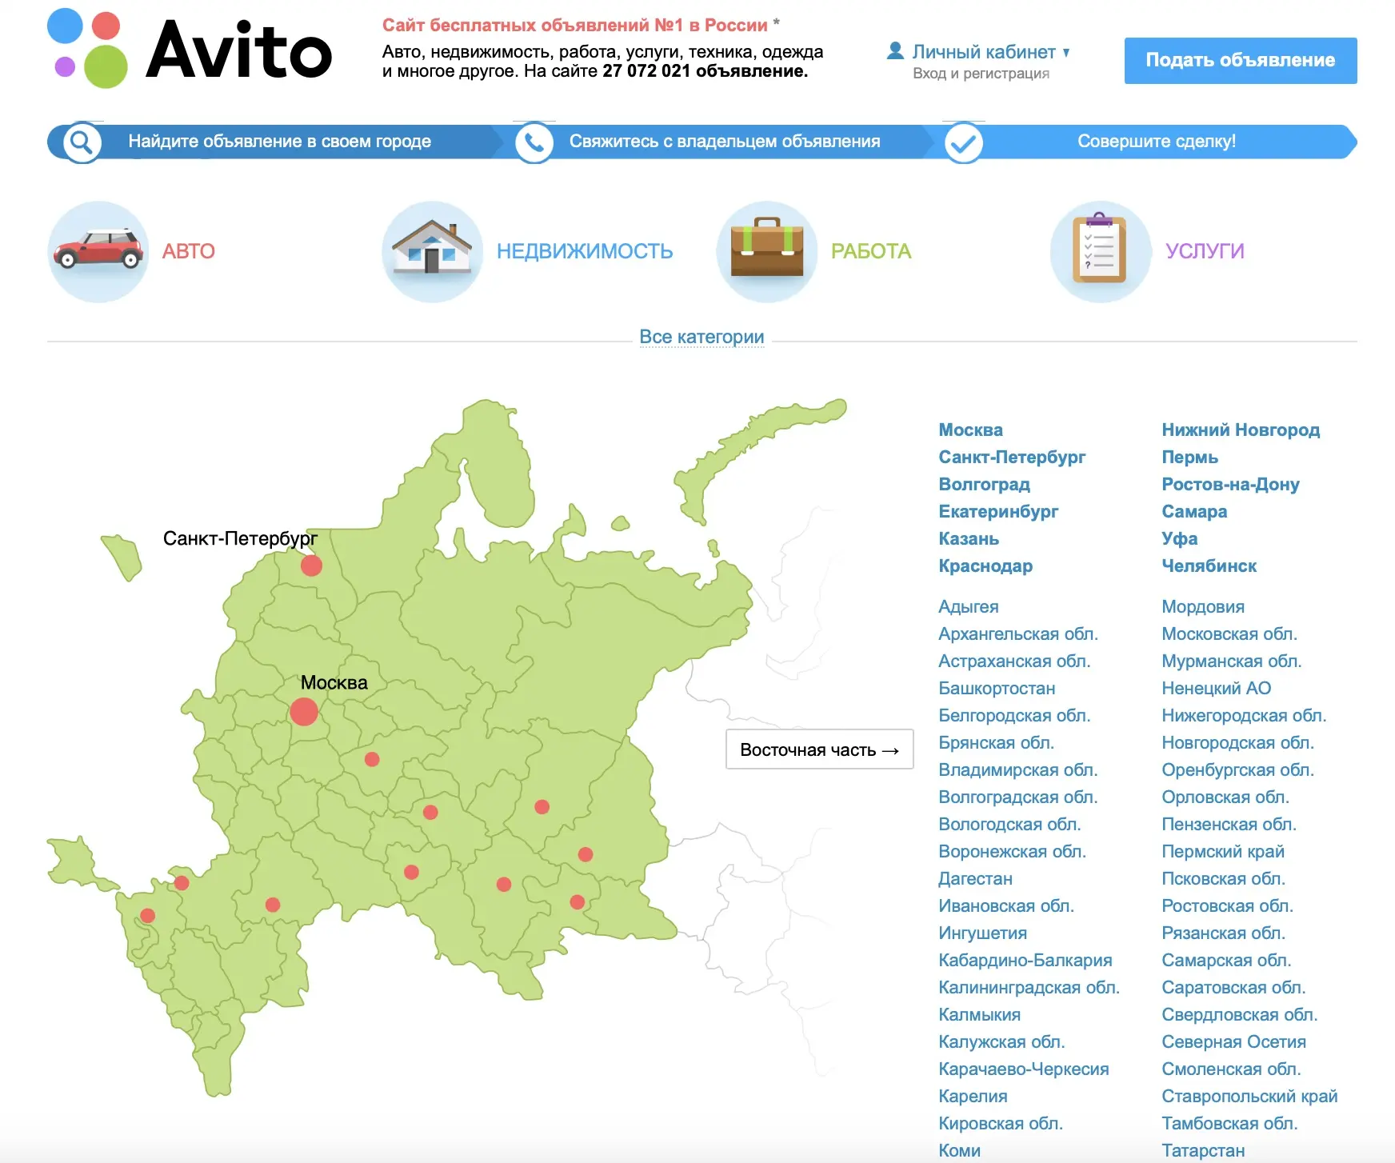The image size is (1395, 1163).
Task: Select the briefcase Работа icon
Action: 766,251
